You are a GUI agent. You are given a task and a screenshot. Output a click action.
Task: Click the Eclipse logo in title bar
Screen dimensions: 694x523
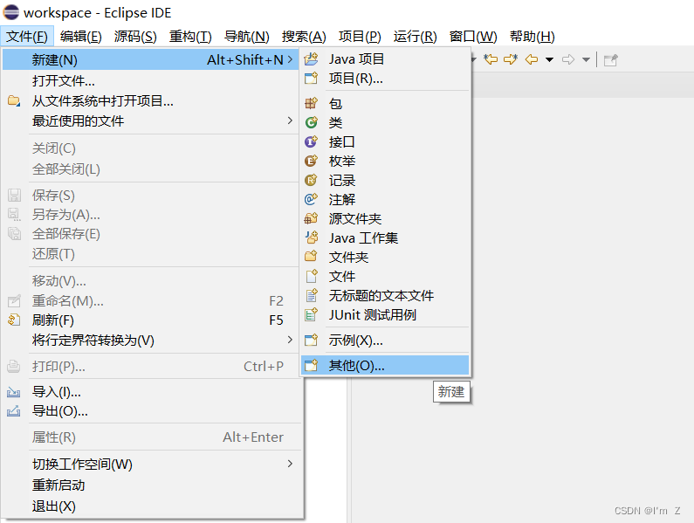11,12
